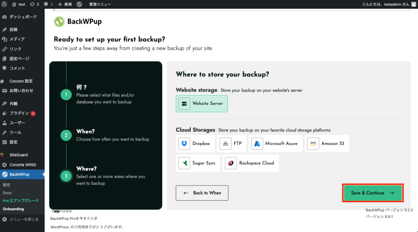The width and height of the screenshot is (418, 232).
Task: Select Dropbox cloud storage
Action: point(195,144)
